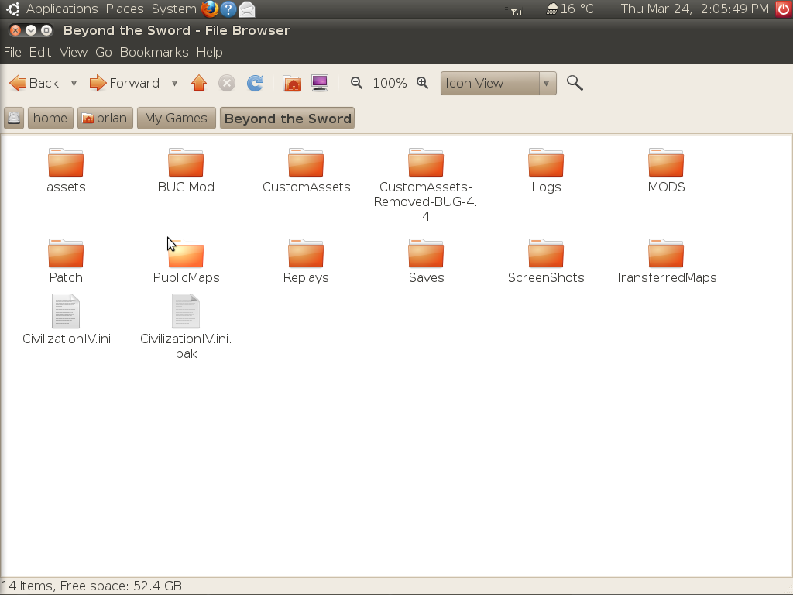Open the View menu
This screenshot has width=793, height=595.
[x=74, y=52]
